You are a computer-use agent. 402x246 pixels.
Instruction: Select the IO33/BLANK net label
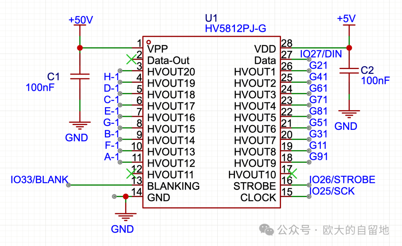click(39, 180)
